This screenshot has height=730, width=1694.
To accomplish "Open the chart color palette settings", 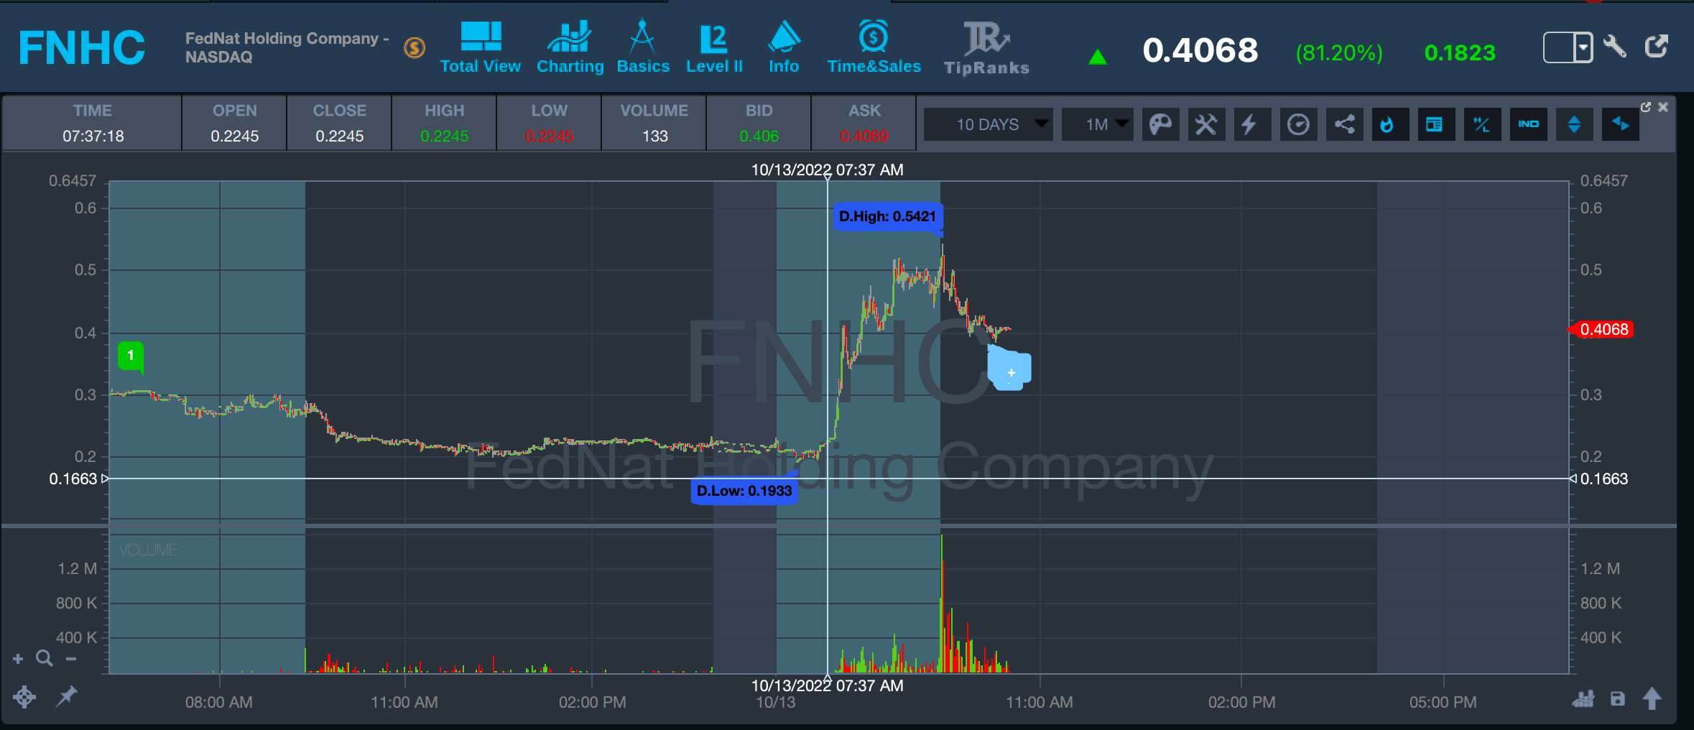I will [x=1160, y=124].
